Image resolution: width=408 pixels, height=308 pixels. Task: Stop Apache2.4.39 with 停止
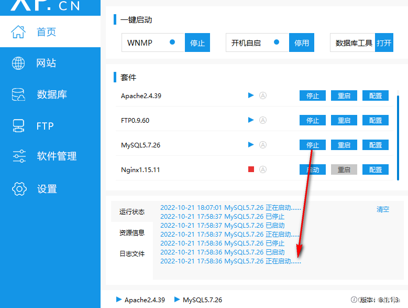click(313, 95)
